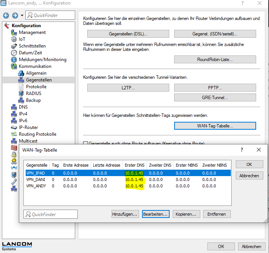Click the padlock icon in tree
269x253 pixels.
tap(14, 155)
